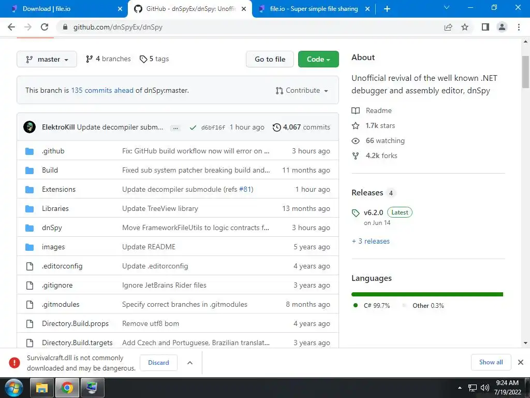Viewport: 530px width, 398px height.
Task: Share this page via the share icon
Action: click(448, 27)
